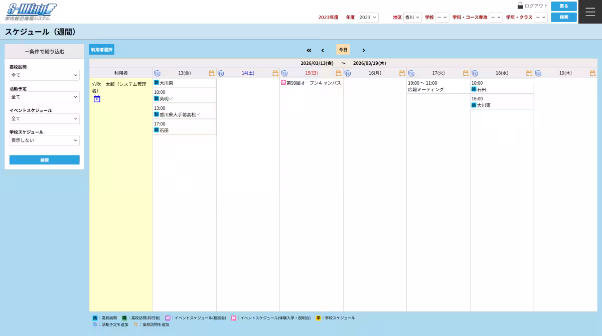
Task: Open イベントスケジュール filter dropdown
Action: (x=45, y=118)
